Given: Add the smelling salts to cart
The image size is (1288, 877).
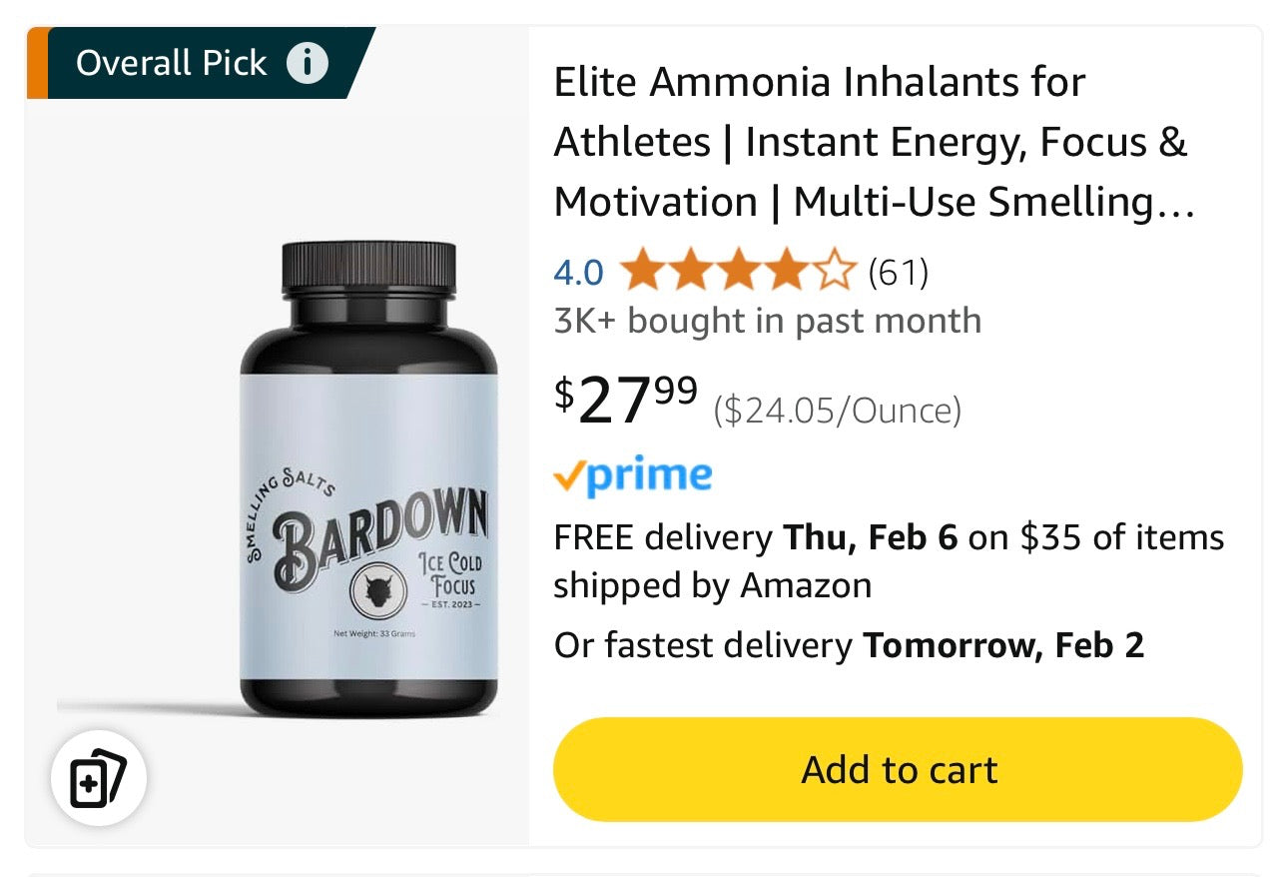Looking at the screenshot, I should pyautogui.click(x=898, y=769).
